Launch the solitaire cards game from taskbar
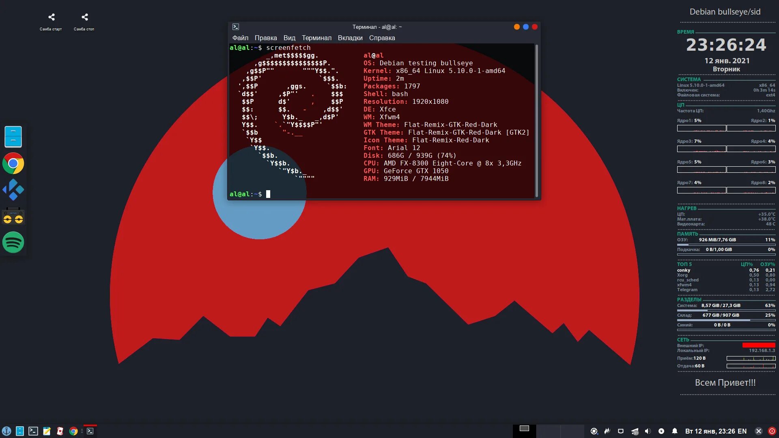 point(60,431)
